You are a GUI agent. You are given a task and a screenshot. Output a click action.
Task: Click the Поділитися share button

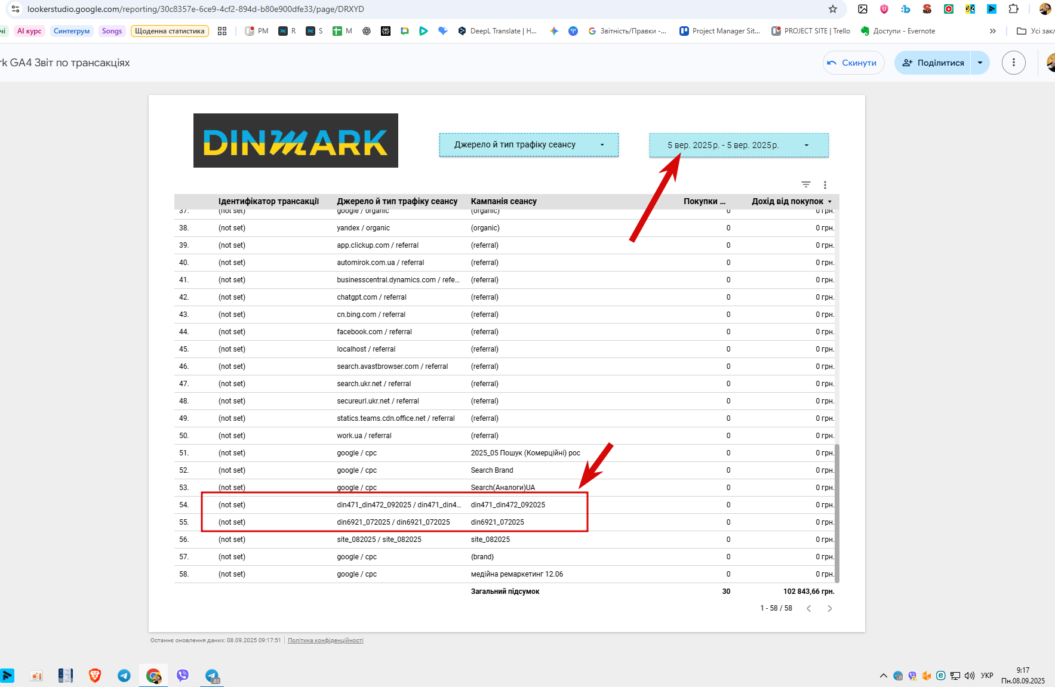tap(933, 63)
